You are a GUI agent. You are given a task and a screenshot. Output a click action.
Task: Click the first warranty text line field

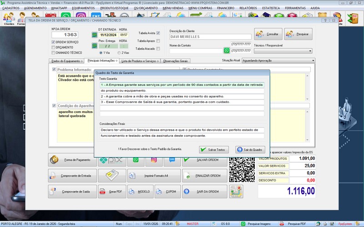(182, 85)
